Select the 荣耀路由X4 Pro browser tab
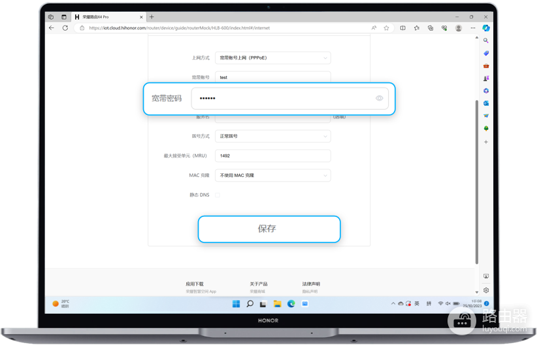Viewport: 539px width, 347px height. (x=108, y=17)
